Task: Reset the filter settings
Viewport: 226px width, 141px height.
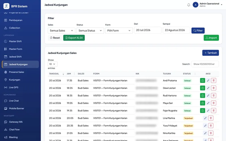Action: coord(55,38)
